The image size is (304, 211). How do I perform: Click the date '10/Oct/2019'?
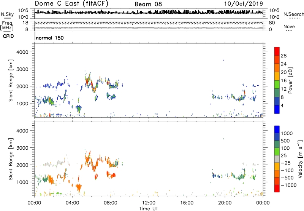(244, 4)
